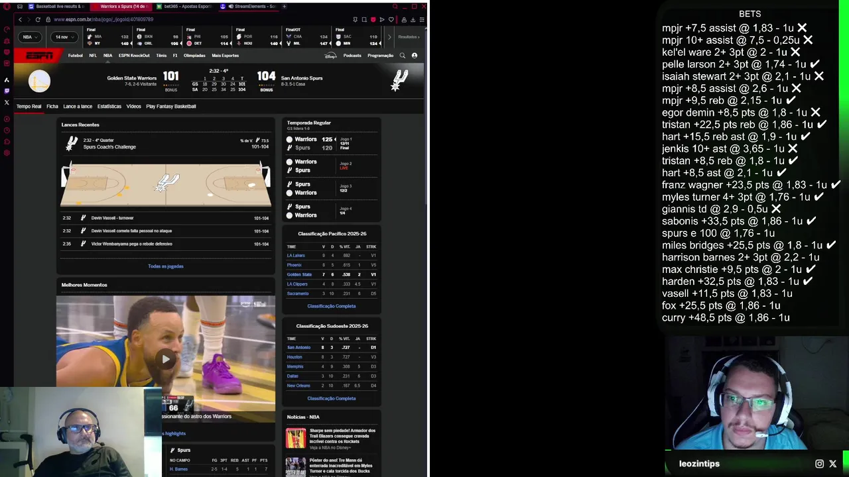Click the X icon beside leozintips
The height and width of the screenshot is (477, 849).
coord(833,464)
